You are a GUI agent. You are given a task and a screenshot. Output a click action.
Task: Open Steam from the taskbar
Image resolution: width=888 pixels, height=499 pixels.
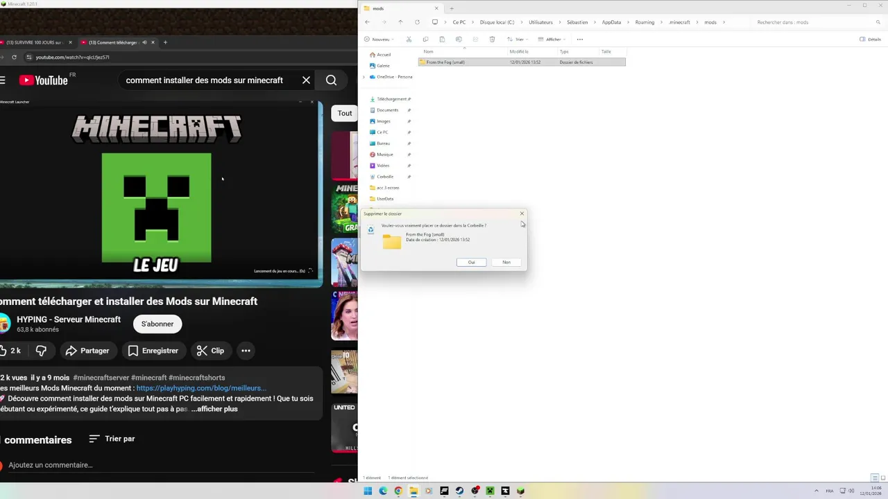459,491
